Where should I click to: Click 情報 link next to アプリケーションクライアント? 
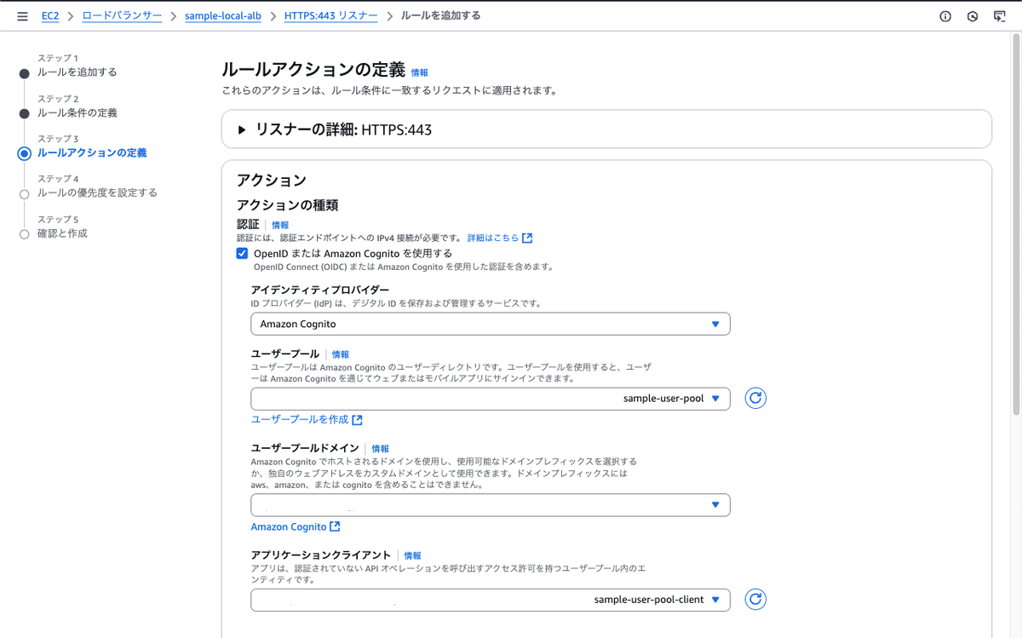point(412,555)
